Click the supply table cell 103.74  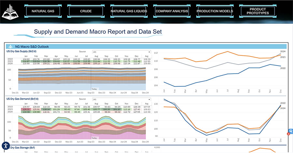tap(36, 59)
